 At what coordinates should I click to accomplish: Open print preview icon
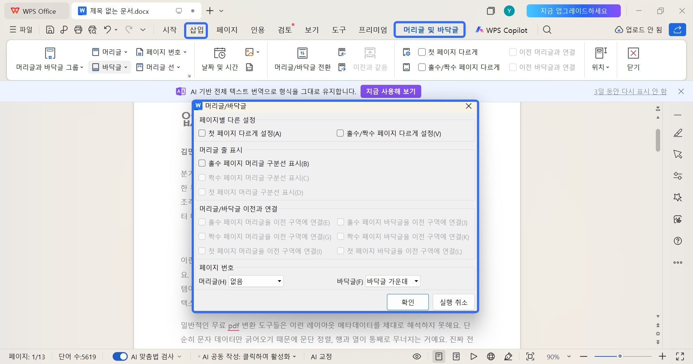92,30
